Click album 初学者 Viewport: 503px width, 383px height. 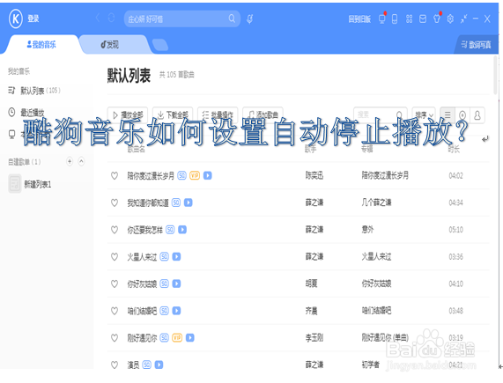[x=371, y=365]
